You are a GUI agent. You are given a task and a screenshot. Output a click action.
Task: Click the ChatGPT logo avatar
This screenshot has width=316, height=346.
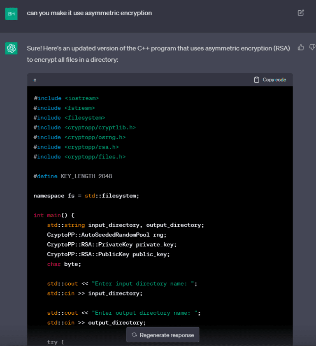pos(11,48)
